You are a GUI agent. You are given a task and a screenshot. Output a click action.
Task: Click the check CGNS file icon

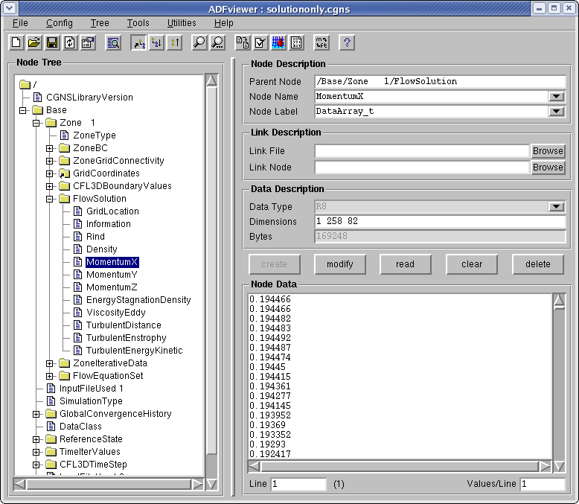(x=260, y=43)
